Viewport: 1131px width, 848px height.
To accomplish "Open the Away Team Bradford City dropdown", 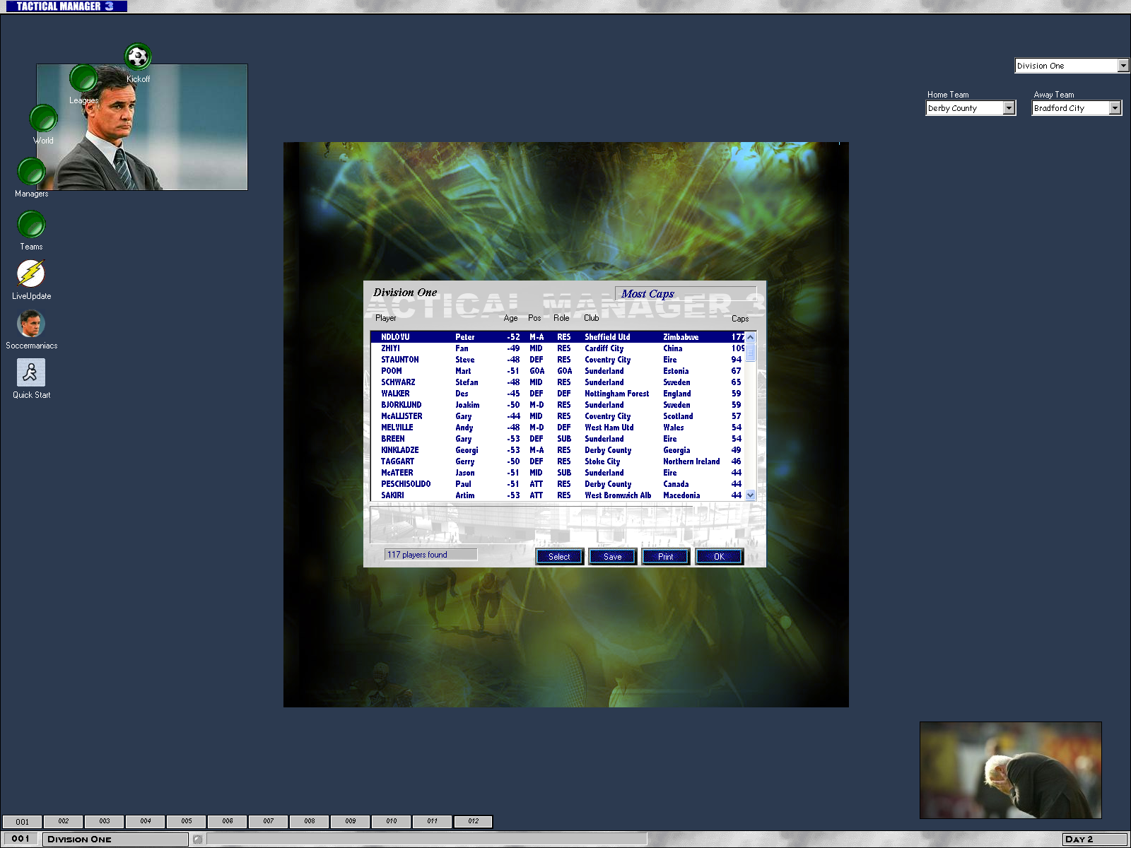I will [1115, 108].
